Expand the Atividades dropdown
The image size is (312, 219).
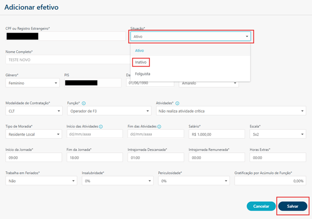click(x=231, y=111)
